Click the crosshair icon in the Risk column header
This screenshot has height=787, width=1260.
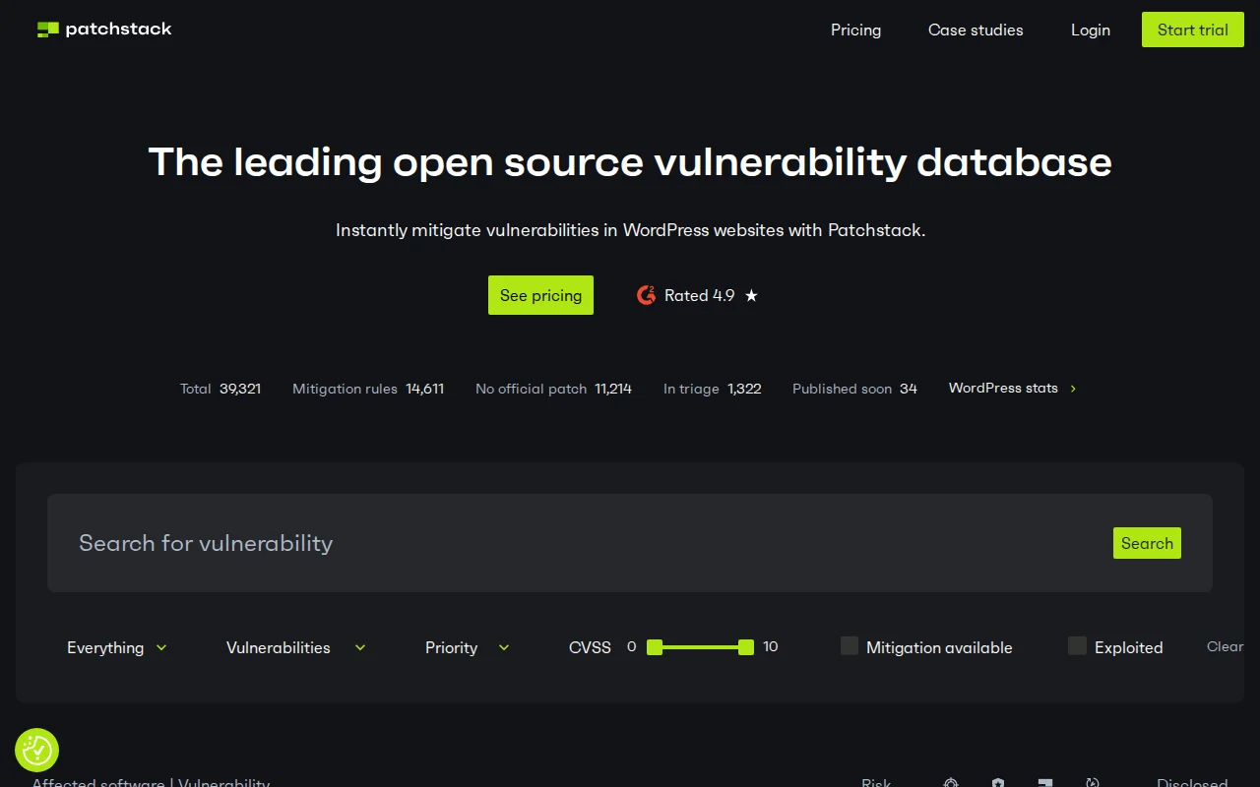[x=950, y=783]
